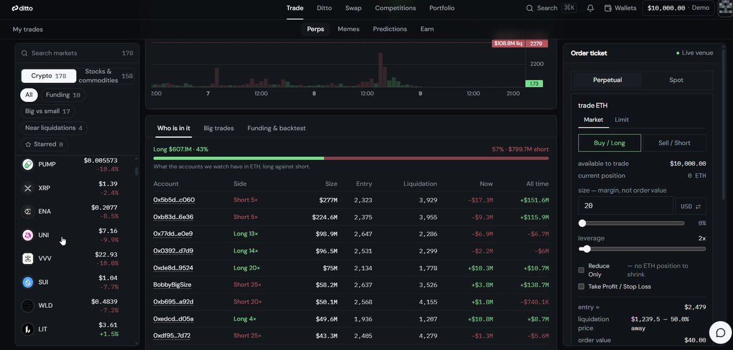Click the PUMP coin icon
The width and height of the screenshot is (733, 350).
[x=27, y=165]
